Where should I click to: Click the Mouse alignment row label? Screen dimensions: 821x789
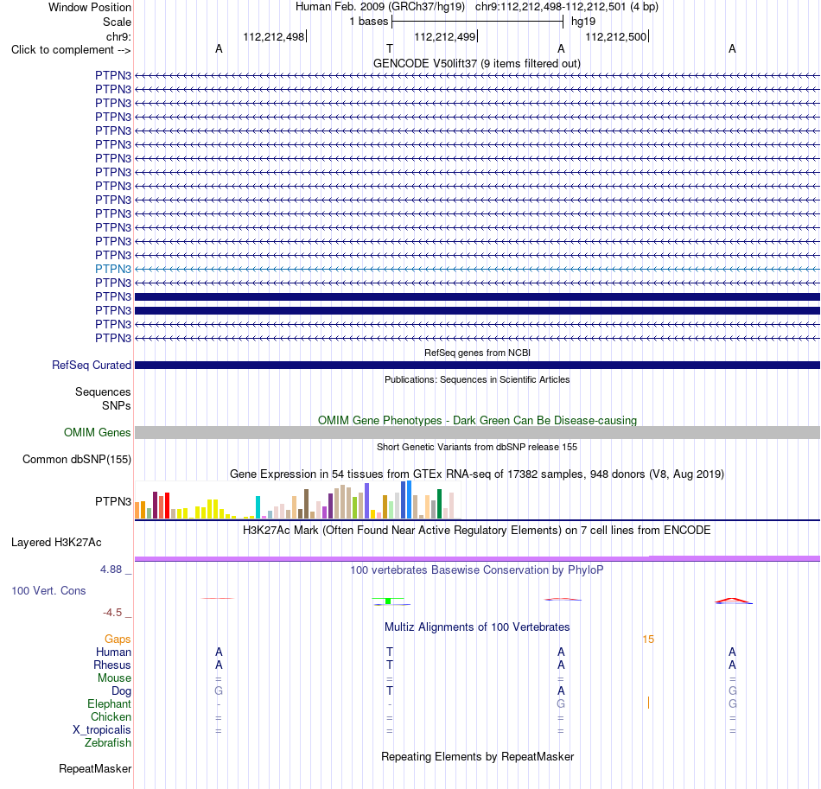point(114,678)
